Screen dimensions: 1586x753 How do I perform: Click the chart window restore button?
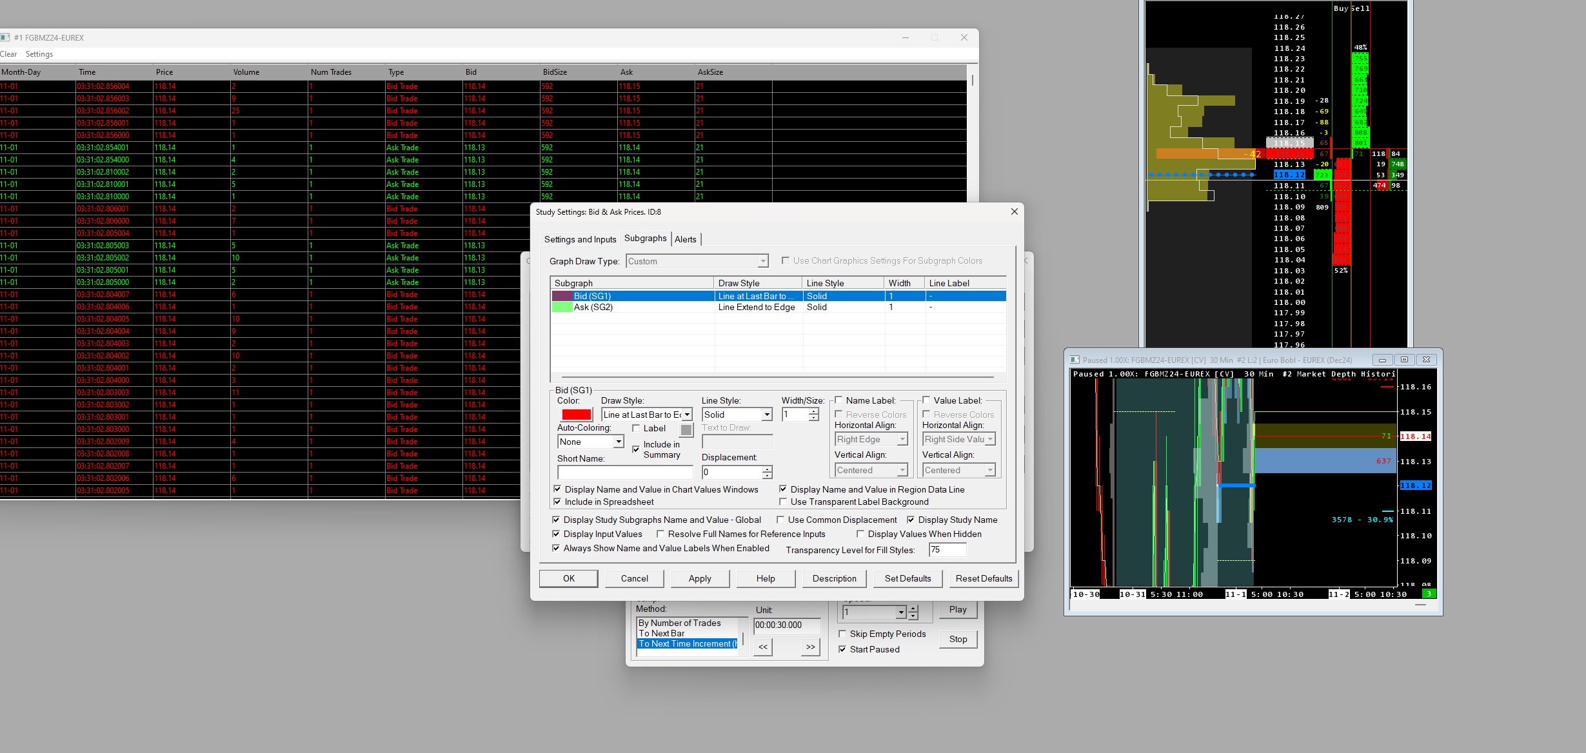click(x=1404, y=360)
